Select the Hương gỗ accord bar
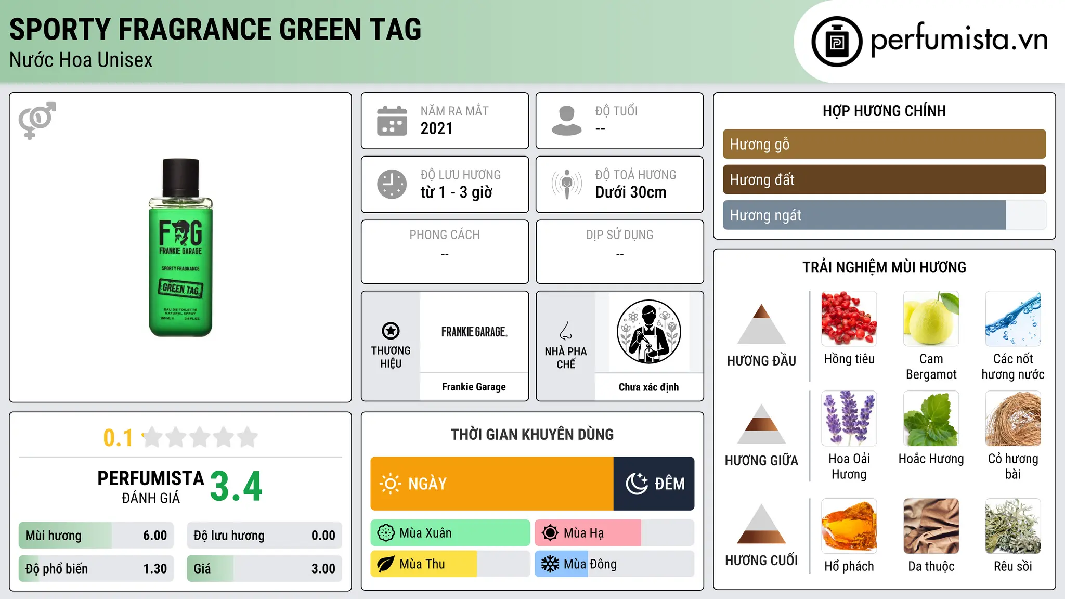The height and width of the screenshot is (599, 1065). coord(884,144)
